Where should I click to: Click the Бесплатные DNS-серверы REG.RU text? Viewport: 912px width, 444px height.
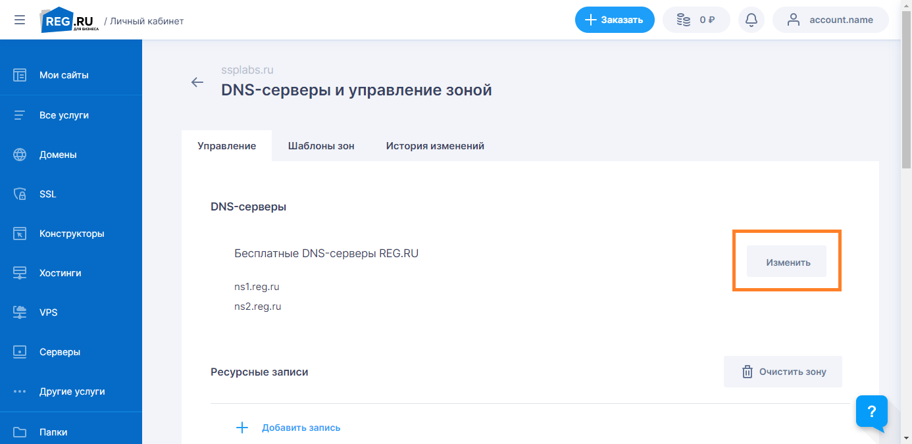tap(326, 254)
